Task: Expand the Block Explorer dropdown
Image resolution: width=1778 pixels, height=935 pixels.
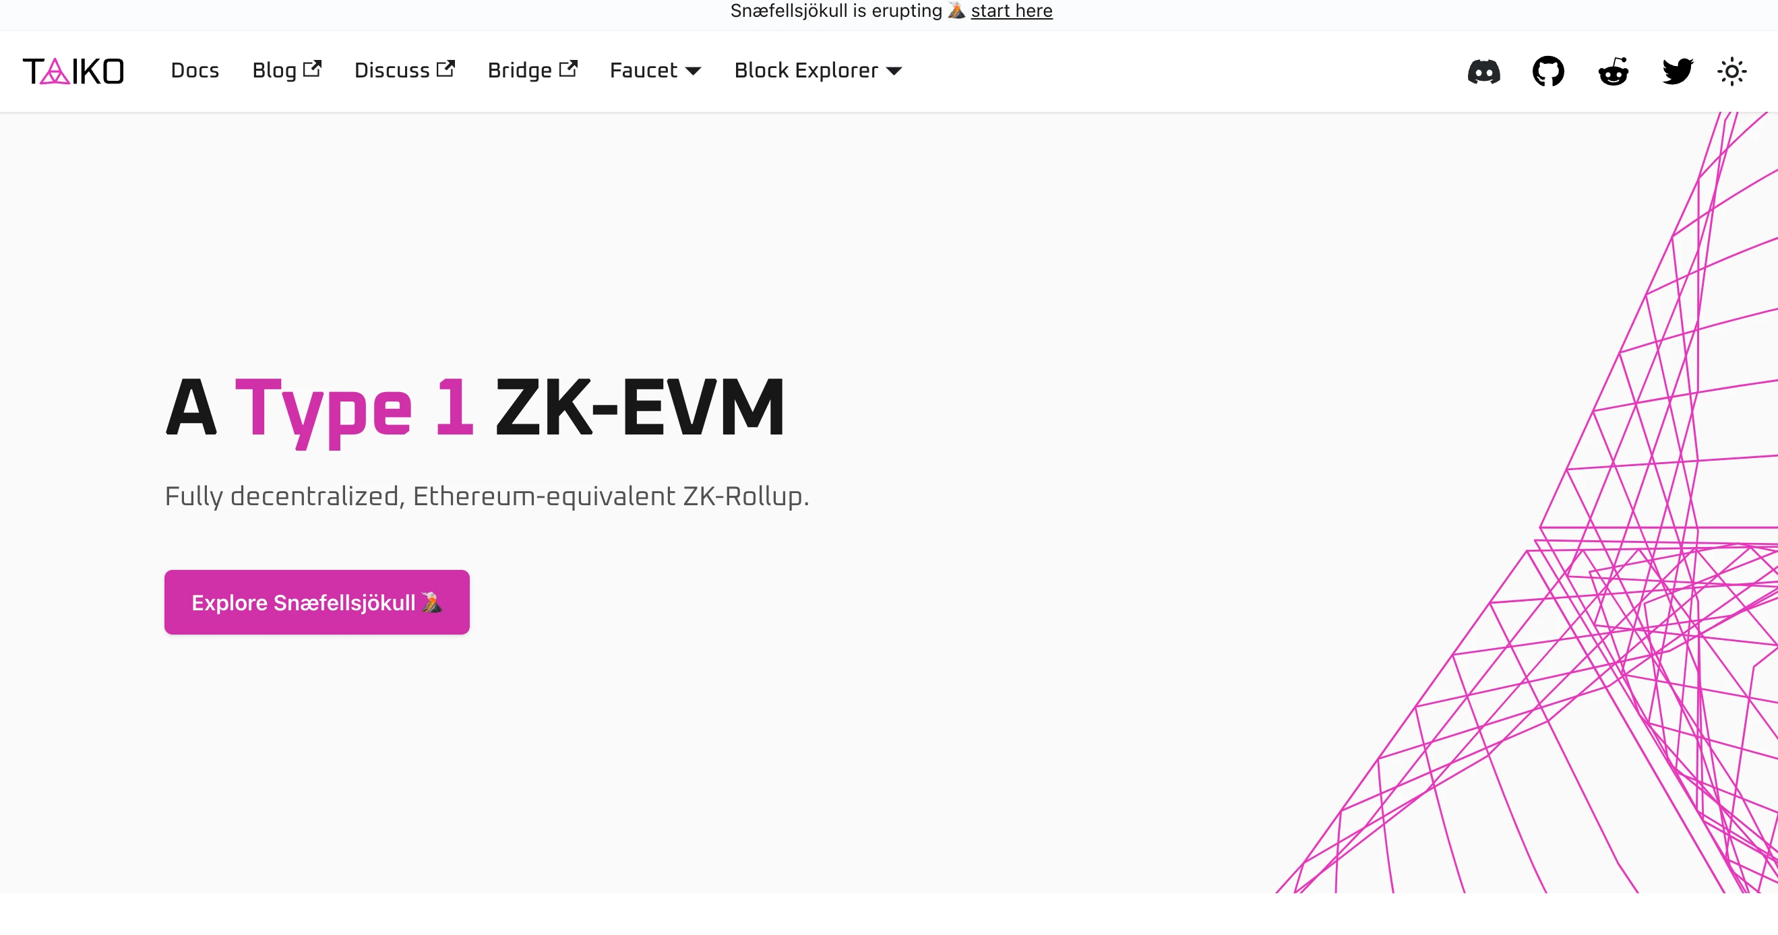Action: click(x=818, y=71)
